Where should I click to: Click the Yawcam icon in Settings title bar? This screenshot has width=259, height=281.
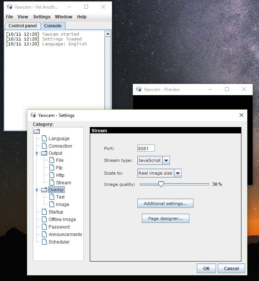pos(33,115)
